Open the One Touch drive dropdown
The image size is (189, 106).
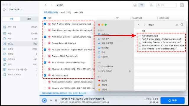pos(16,10)
